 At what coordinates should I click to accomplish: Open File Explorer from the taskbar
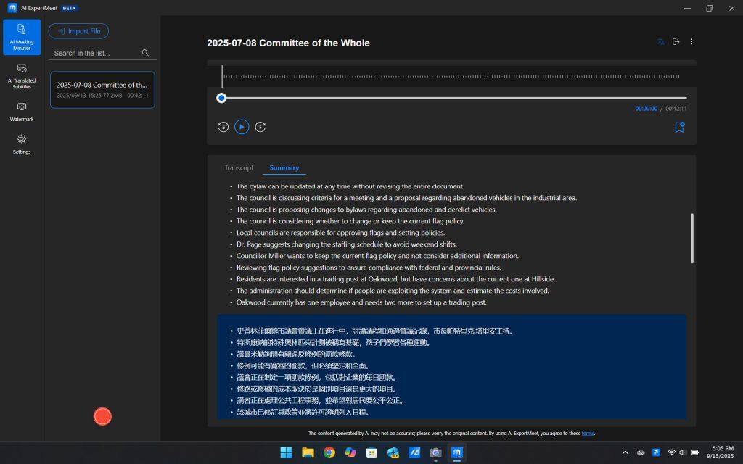click(308, 452)
